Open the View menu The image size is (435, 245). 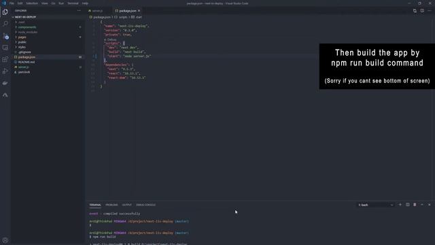pos(45,3)
